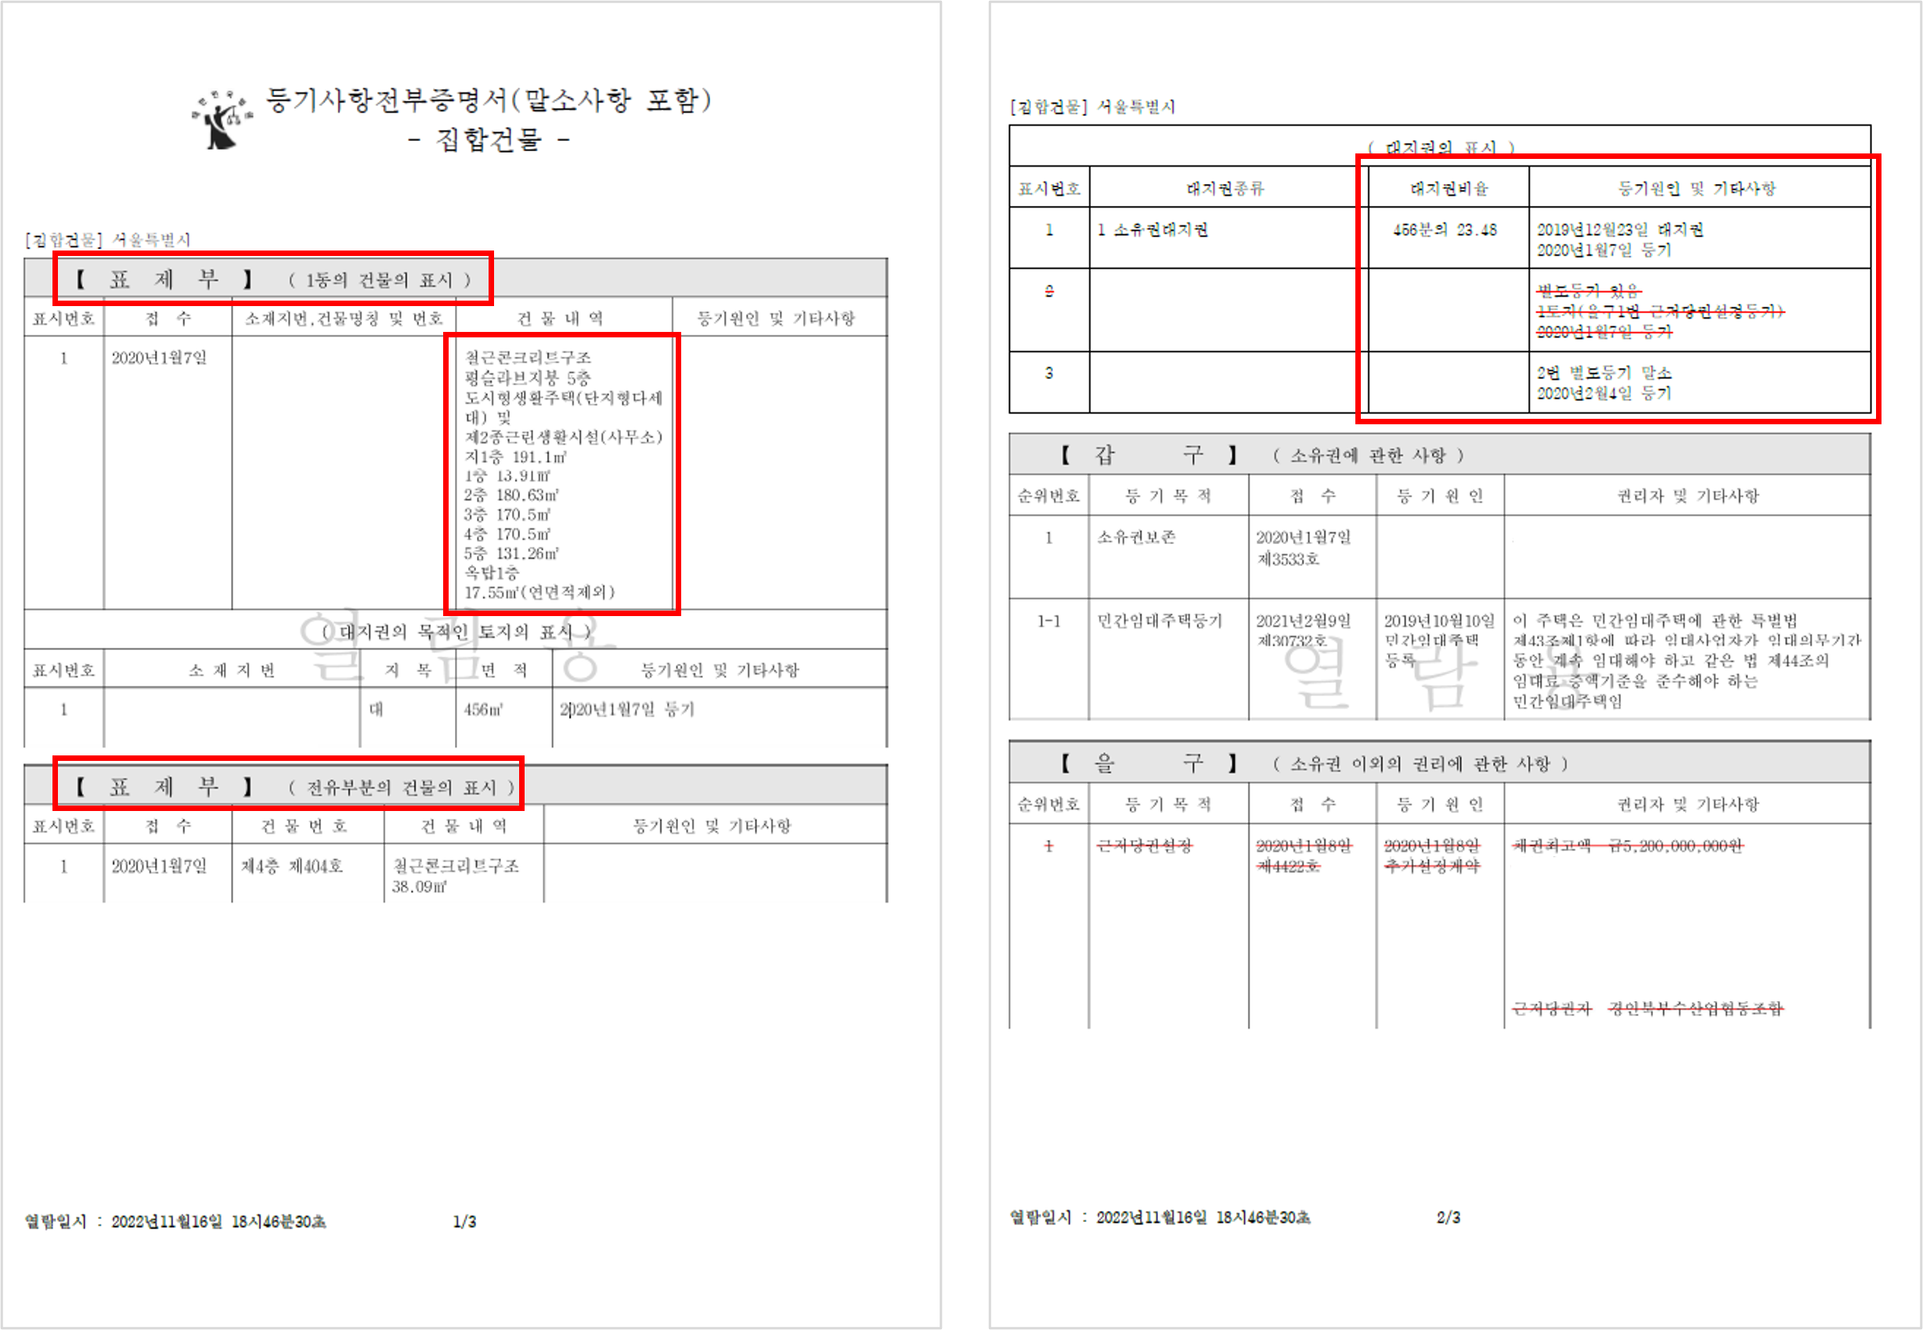Click the 대지권비율 column header
The width and height of the screenshot is (1923, 1330).
point(1448,189)
